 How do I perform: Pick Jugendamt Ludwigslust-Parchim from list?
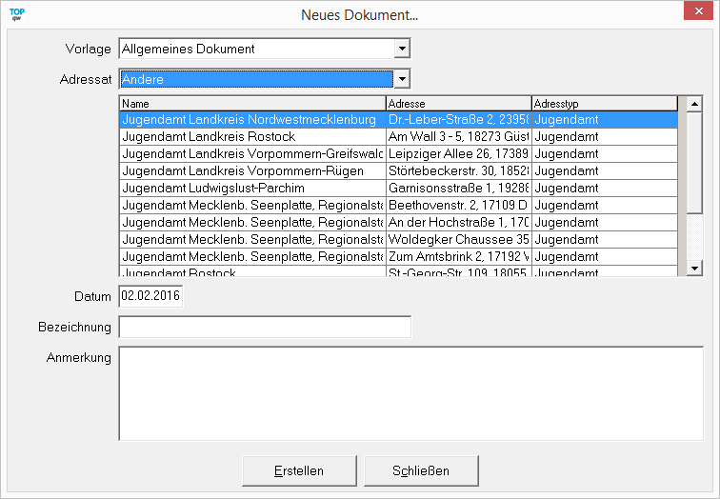coord(251,189)
